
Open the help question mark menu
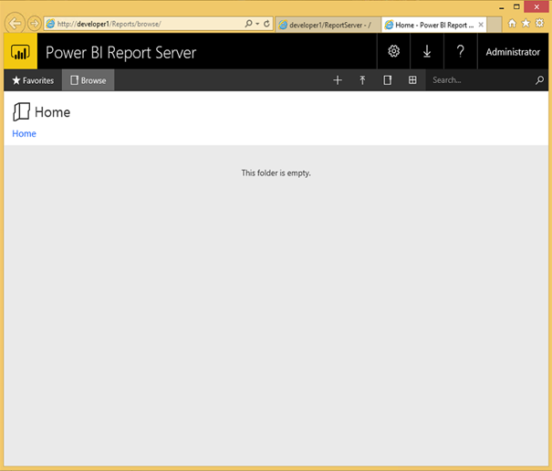tap(460, 51)
